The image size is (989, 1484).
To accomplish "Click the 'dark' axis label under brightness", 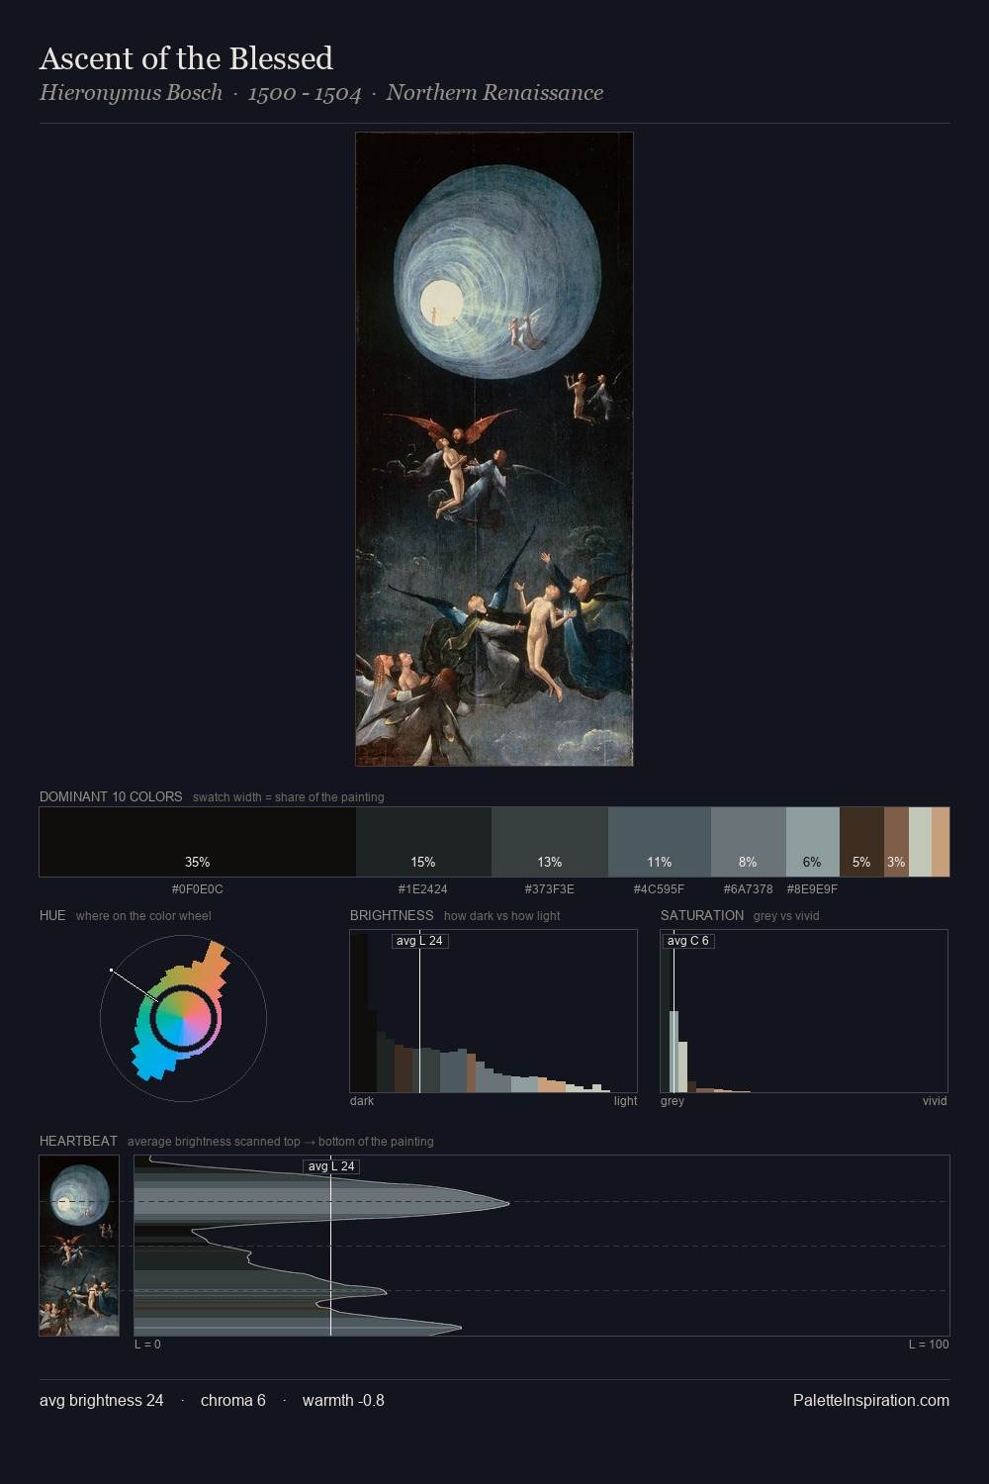I will click(x=362, y=1101).
